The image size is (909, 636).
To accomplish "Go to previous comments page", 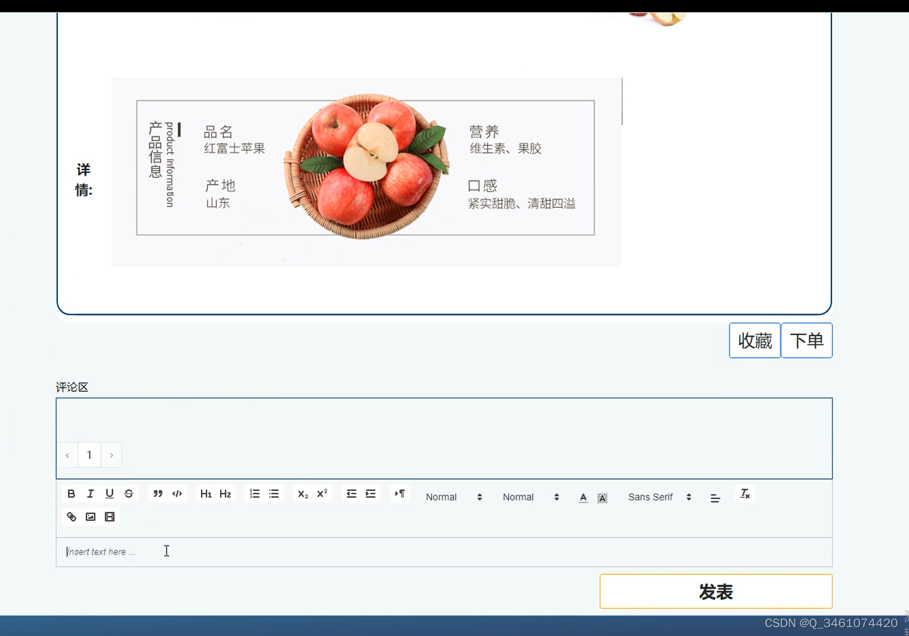I will 67,455.
